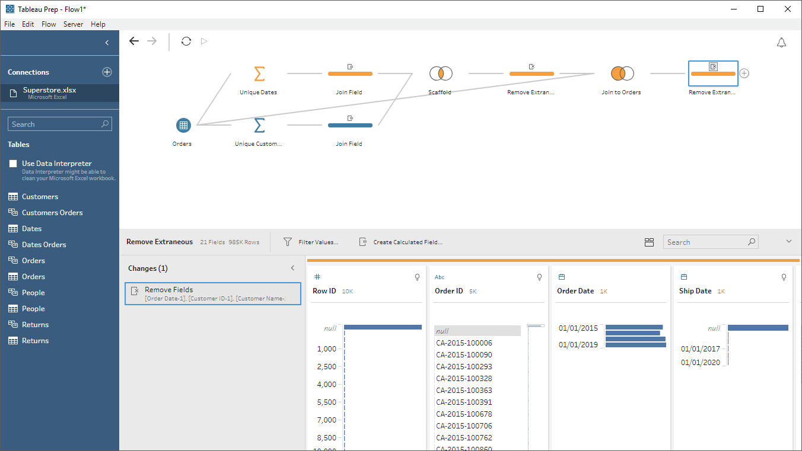Image resolution: width=802 pixels, height=451 pixels.
Task: Select the Join to Orders step
Action: (622, 73)
